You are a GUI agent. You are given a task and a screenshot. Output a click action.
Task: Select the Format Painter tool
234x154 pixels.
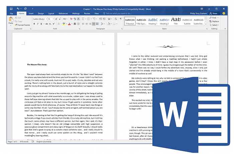(23, 25)
